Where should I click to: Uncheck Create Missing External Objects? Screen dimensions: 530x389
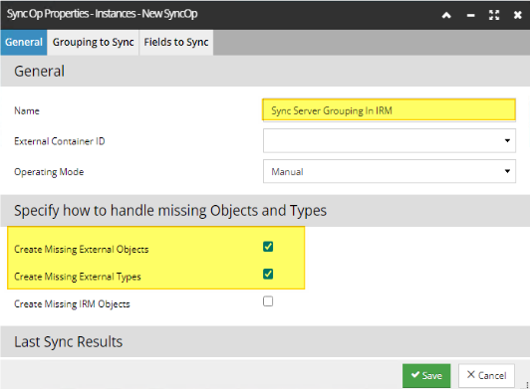tap(268, 247)
